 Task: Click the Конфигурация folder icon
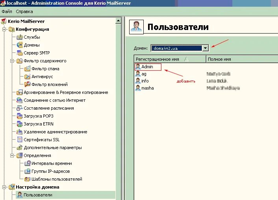click(12, 29)
